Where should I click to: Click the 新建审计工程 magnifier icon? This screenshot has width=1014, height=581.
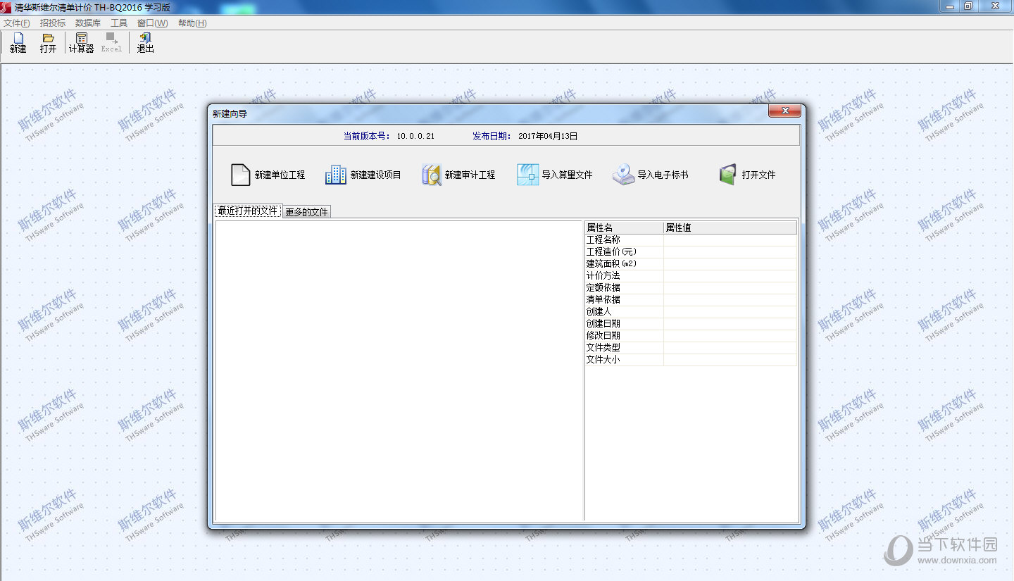pyautogui.click(x=431, y=175)
